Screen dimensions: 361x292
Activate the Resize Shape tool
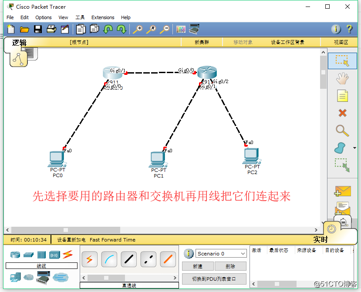(342, 165)
